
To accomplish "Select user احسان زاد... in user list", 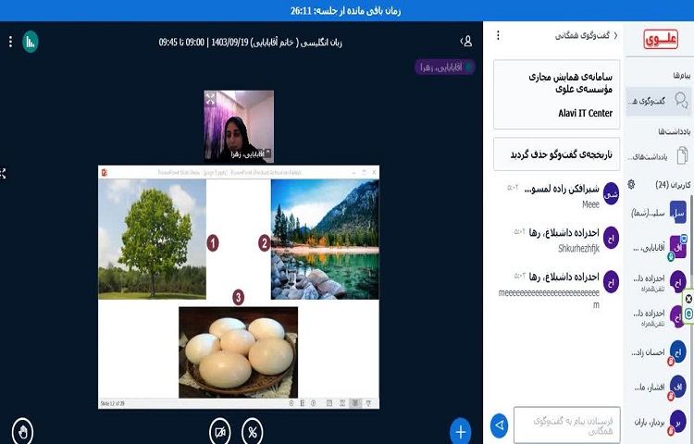I will click(659, 352).
